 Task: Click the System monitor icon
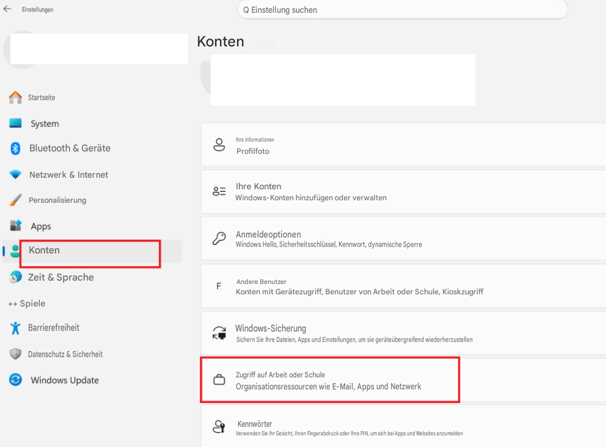(x=15, y=123)
